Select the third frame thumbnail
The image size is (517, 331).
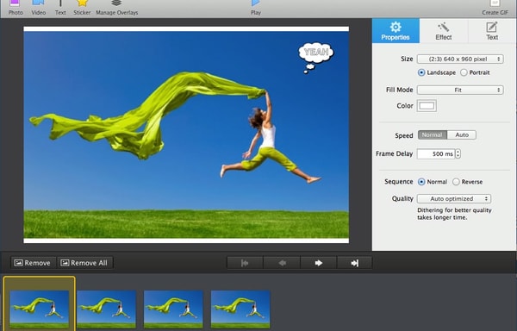tap(173, 309)
